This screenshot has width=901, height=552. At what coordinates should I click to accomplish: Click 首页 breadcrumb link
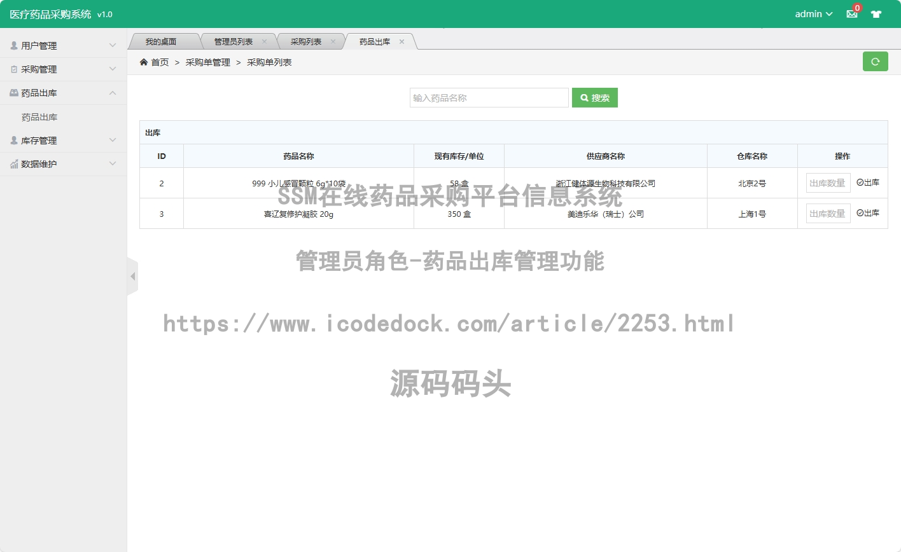(x=160, y=62)
